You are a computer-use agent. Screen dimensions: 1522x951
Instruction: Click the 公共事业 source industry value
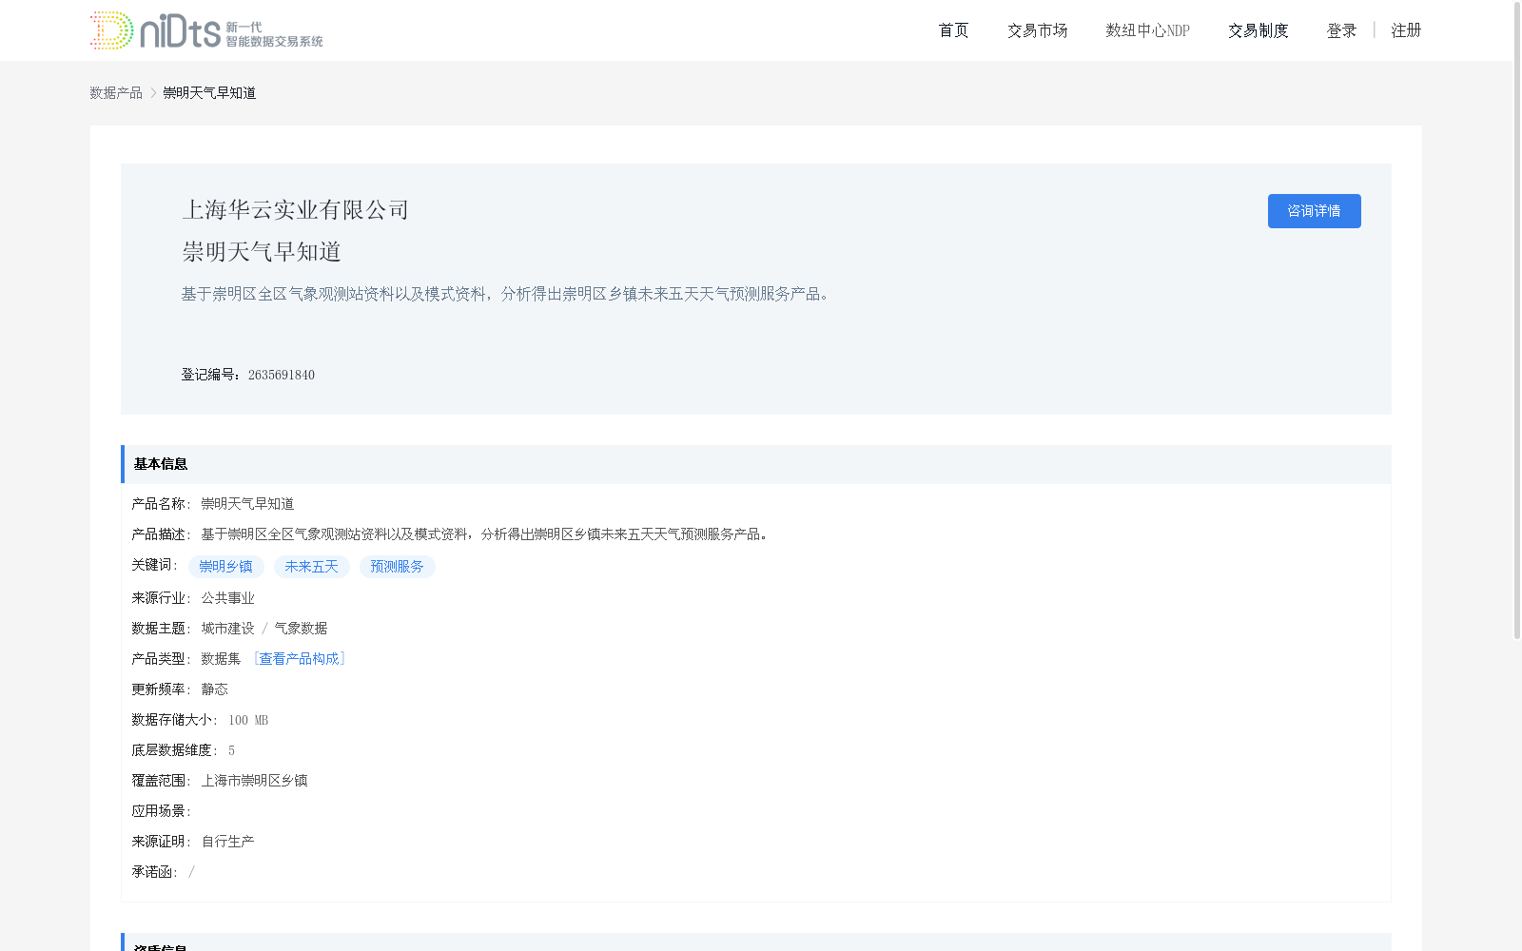click(x=227, y=598)
